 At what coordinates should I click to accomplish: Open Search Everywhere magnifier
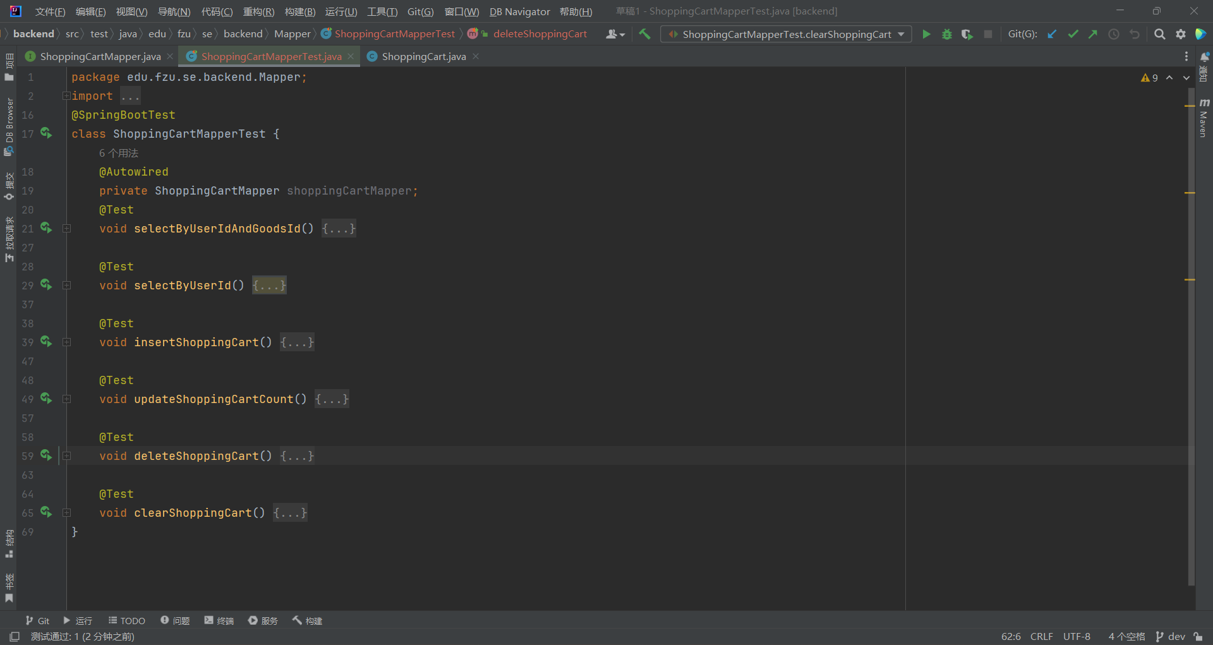pos(1160,34)
